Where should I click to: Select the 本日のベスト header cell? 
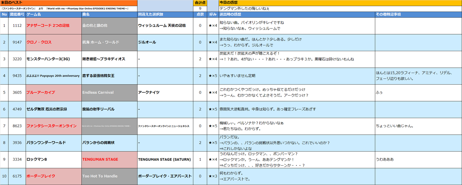(x=69, y=3)
